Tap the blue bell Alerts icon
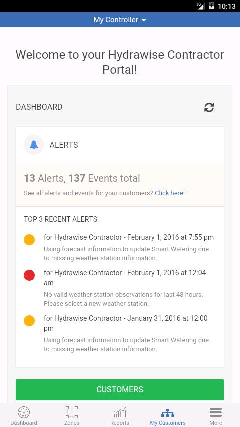Image resolution: width=240 pixels, height=427 pixels. pyautogui.click(x=34, y=145)
